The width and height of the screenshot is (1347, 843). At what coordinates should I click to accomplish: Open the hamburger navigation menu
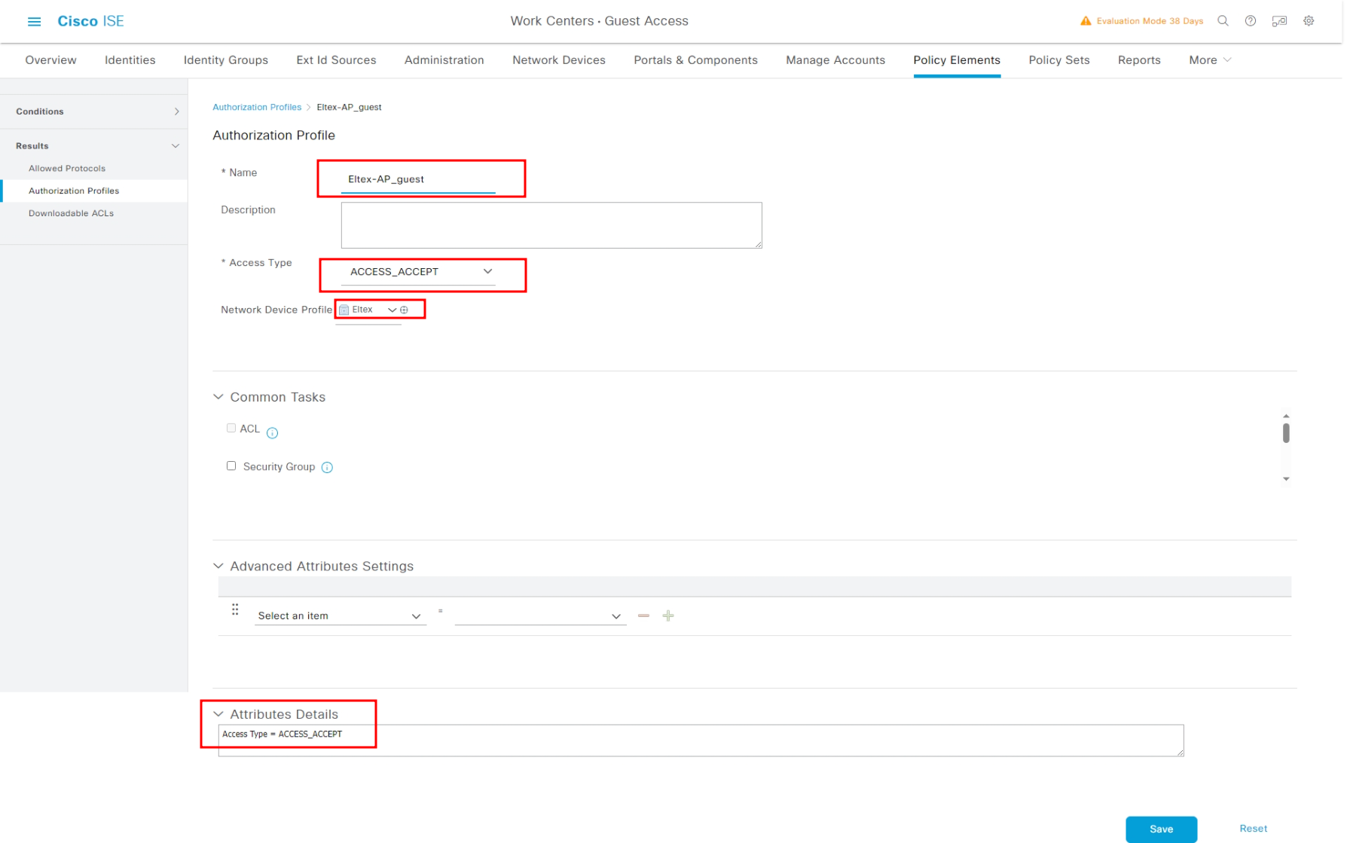[x=34, y=21]
